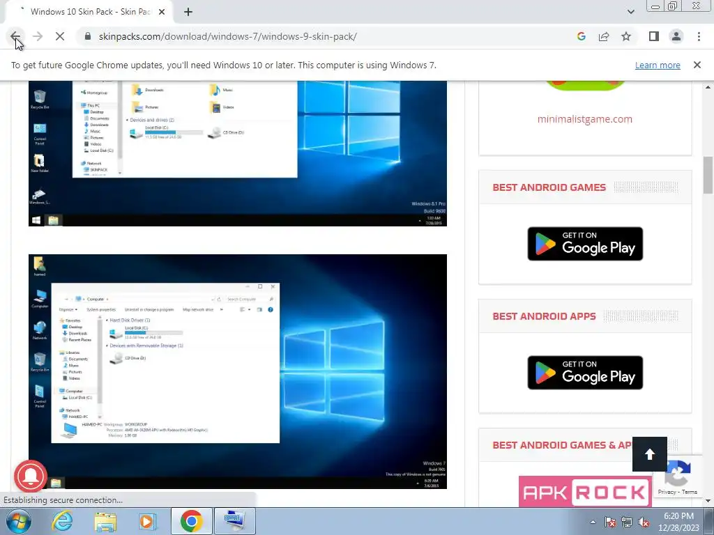
Task: Open Chrome three-dot menu
Action: pyautogui.click(x=699, y=36)
